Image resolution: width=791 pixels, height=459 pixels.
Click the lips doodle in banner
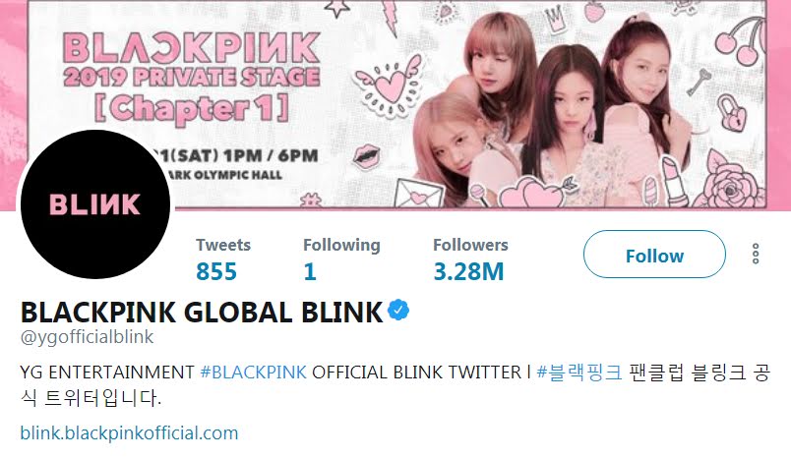pyautogui.click(x=366, y=155)
